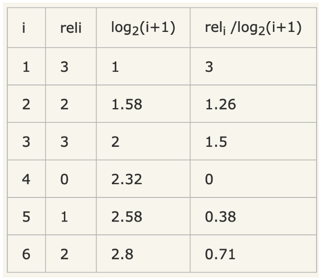
Task: Click the reli value in row 5
Action: coord(64,217)
